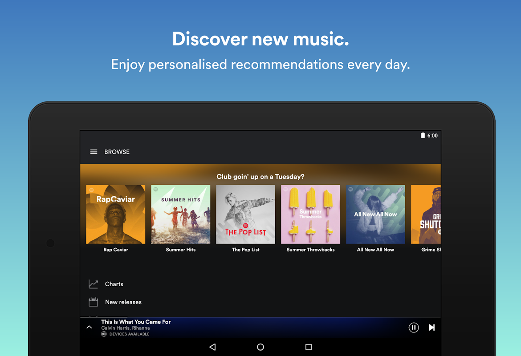Select The Pop List label

click(245, 250)
